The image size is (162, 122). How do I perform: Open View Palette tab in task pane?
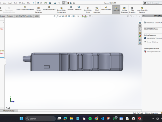pos(140,33)
